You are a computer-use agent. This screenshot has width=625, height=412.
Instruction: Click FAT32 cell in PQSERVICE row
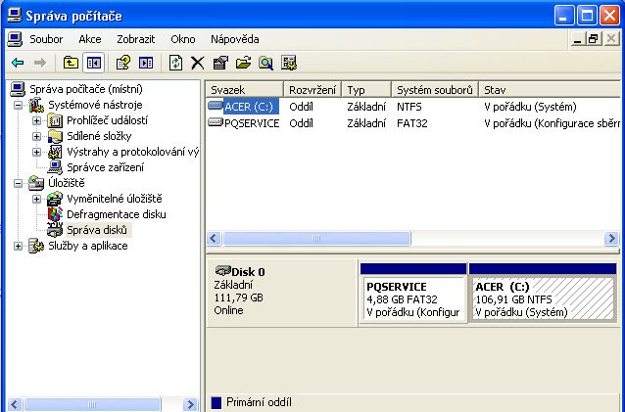pyautogui.click(x=412, y=123)
